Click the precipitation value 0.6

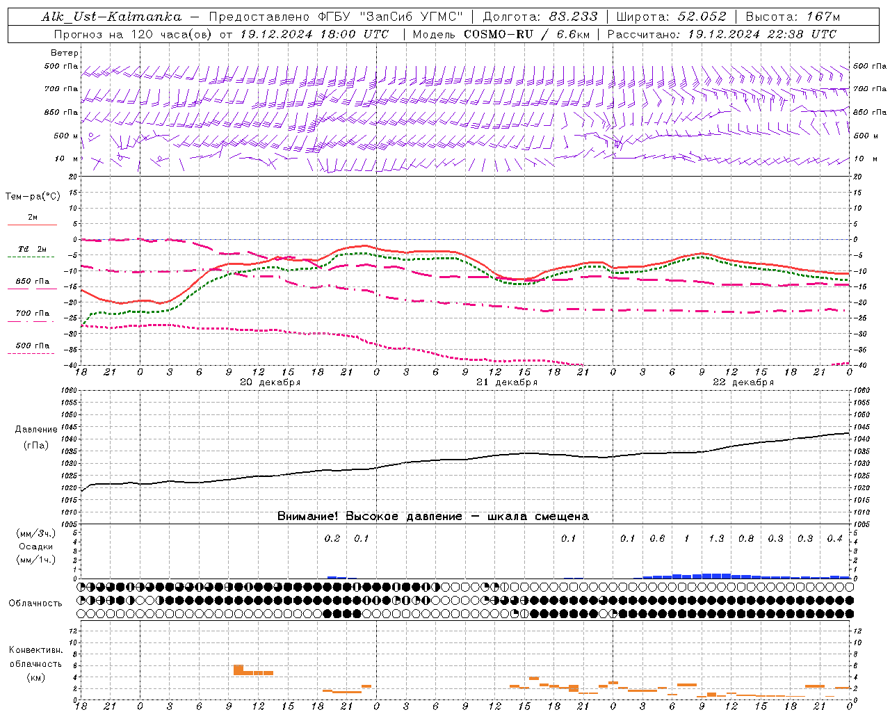657,538
